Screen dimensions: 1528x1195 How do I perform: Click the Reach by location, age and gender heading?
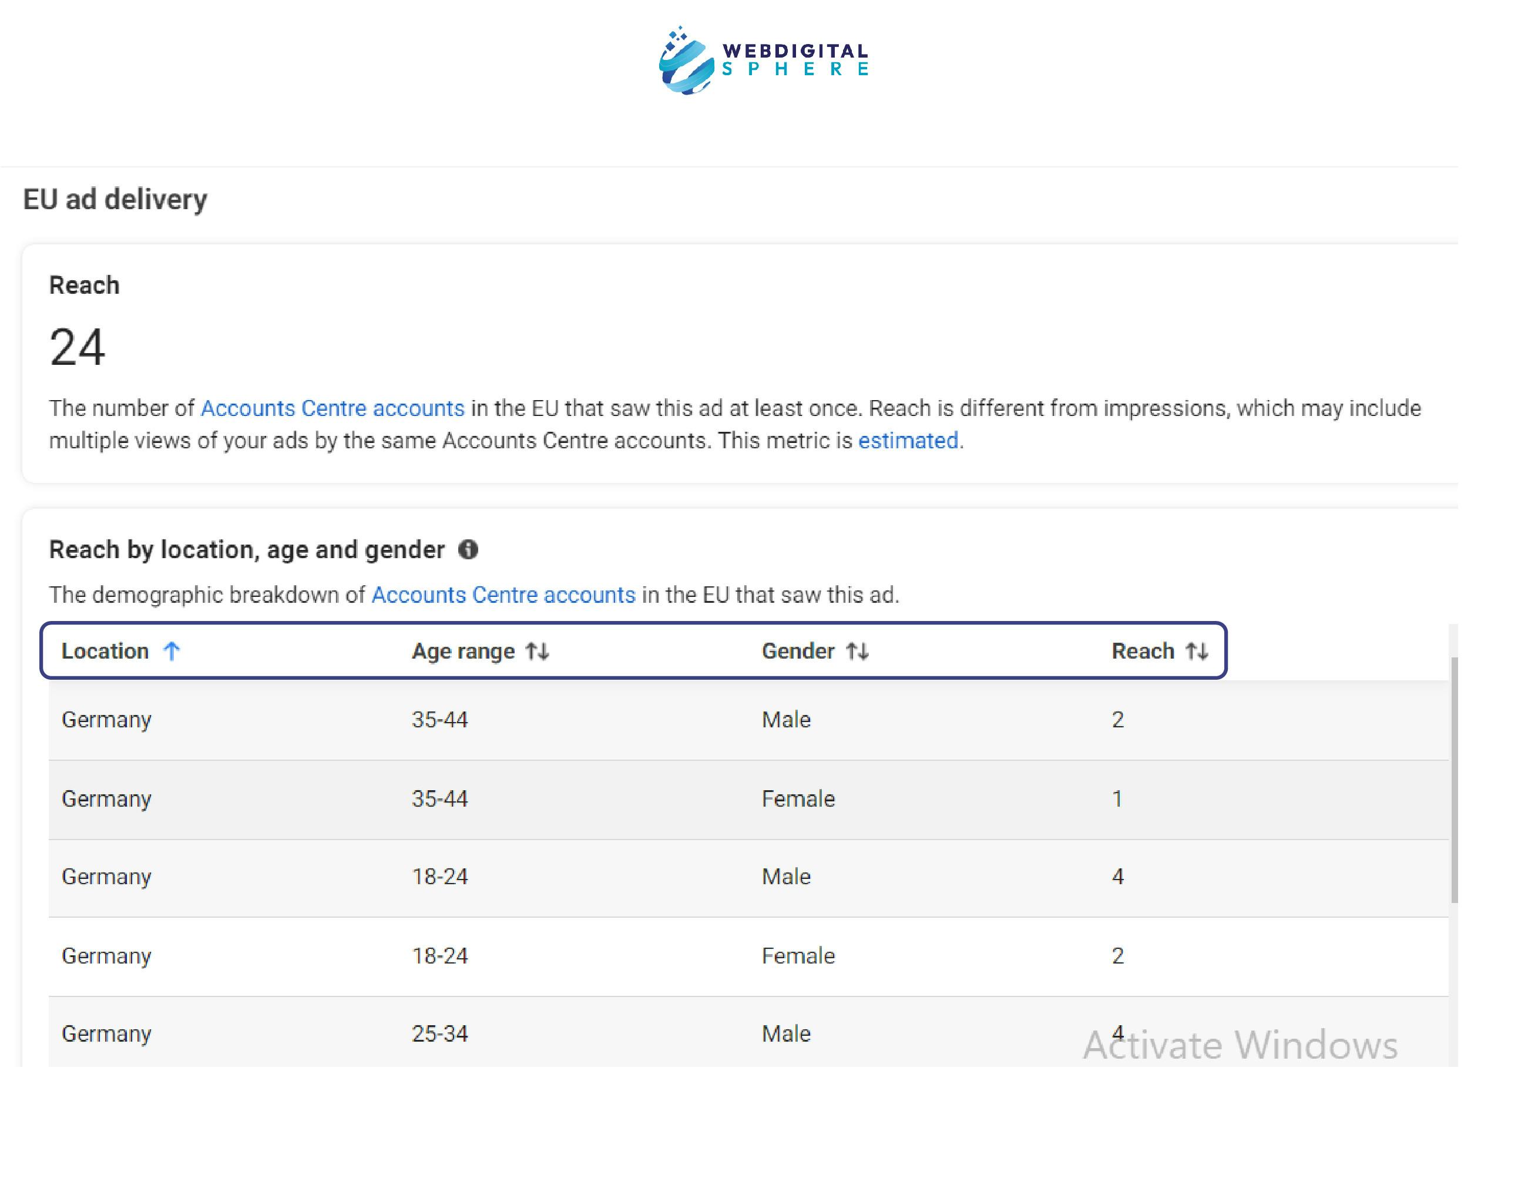(x=247, y=550)
